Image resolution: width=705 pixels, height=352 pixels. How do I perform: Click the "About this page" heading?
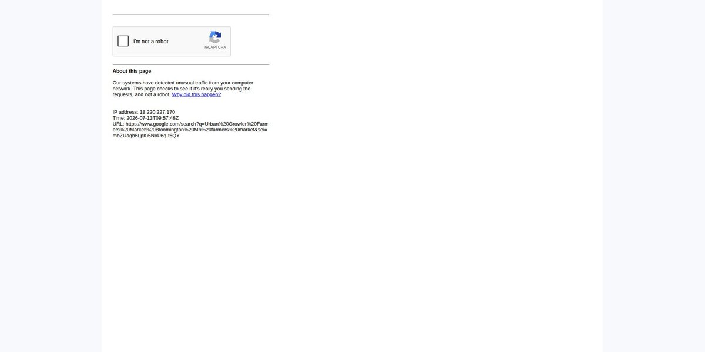pyautogui.click(x=132, y=71)
